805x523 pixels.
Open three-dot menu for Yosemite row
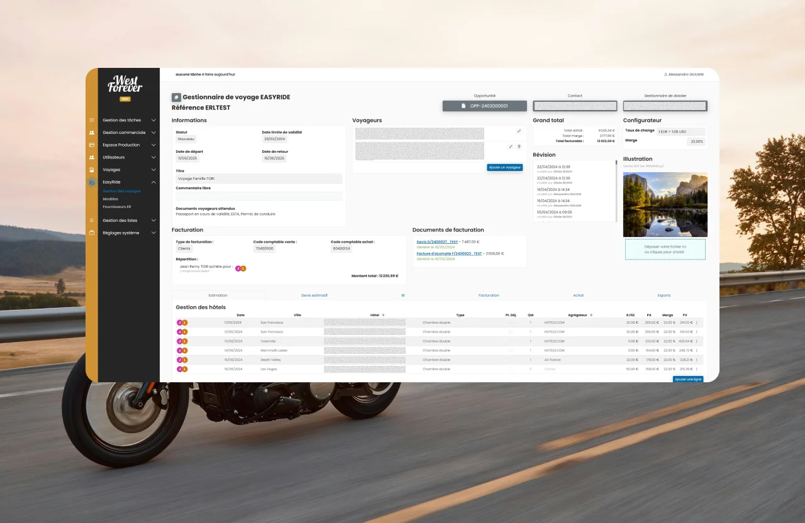696,341
